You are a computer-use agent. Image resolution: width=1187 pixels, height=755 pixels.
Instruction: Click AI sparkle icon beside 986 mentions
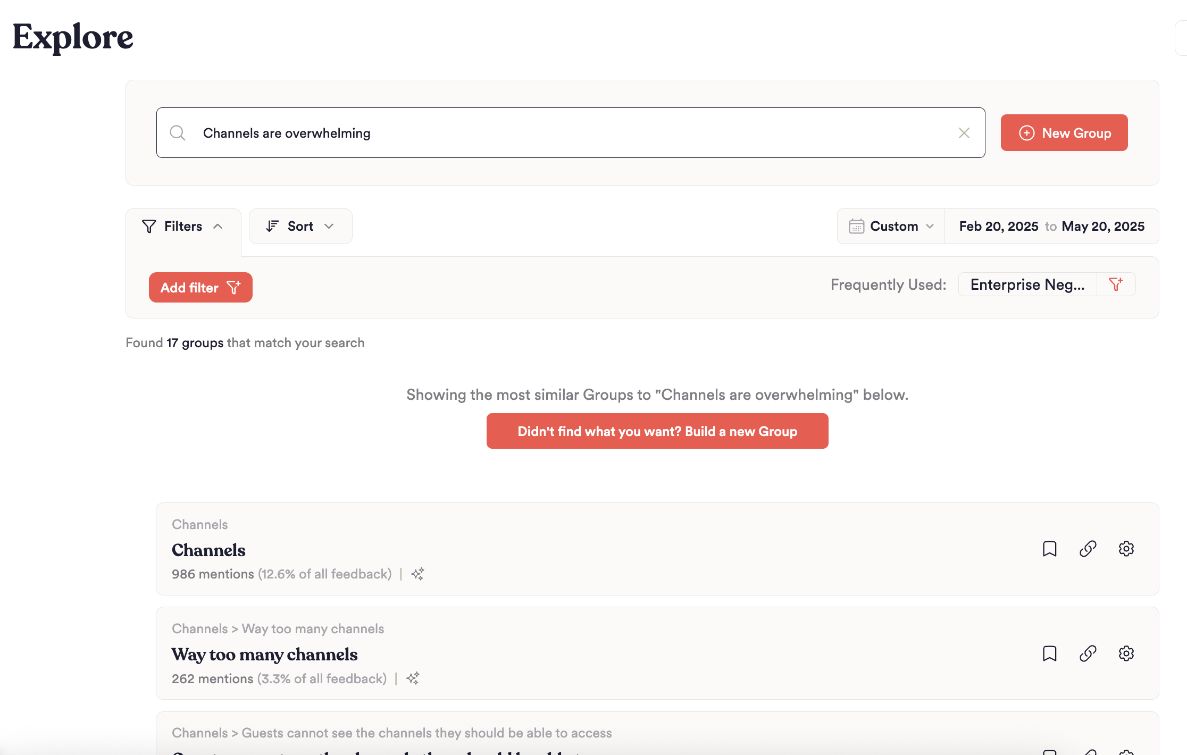pos(417,574)
